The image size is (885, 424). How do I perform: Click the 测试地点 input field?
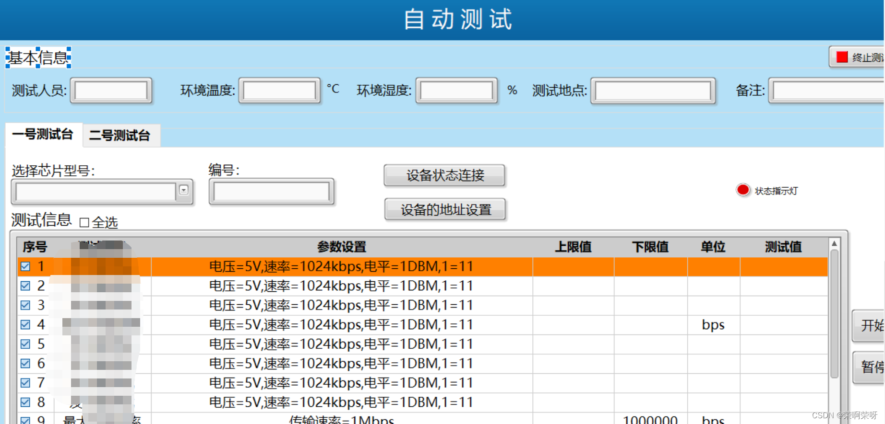click(653, 91)
